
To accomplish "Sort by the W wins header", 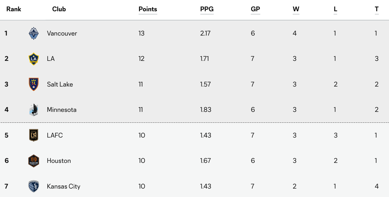I will [296, 9].
